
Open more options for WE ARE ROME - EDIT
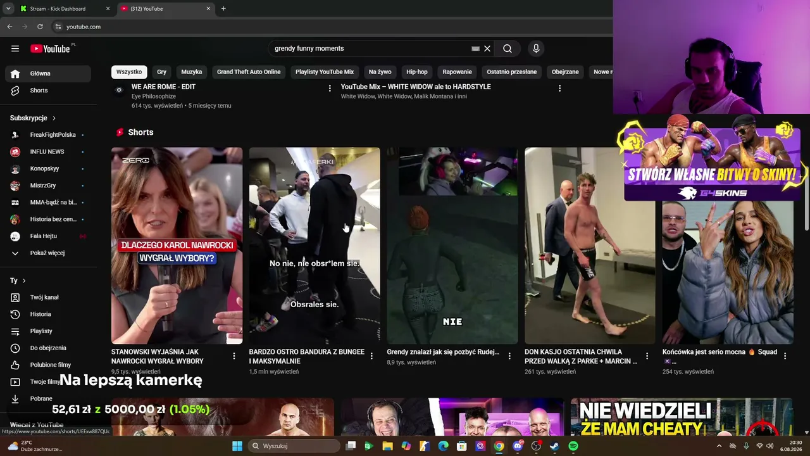coord(330,89)
